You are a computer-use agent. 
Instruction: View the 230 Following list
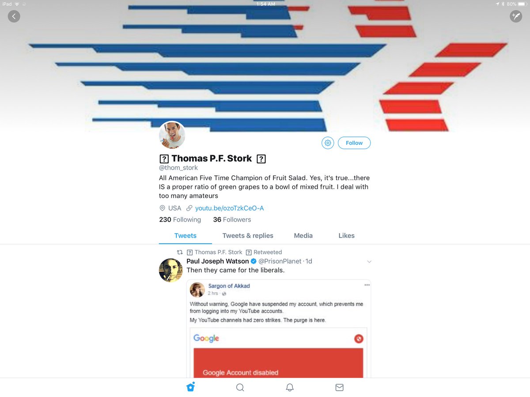180,219
